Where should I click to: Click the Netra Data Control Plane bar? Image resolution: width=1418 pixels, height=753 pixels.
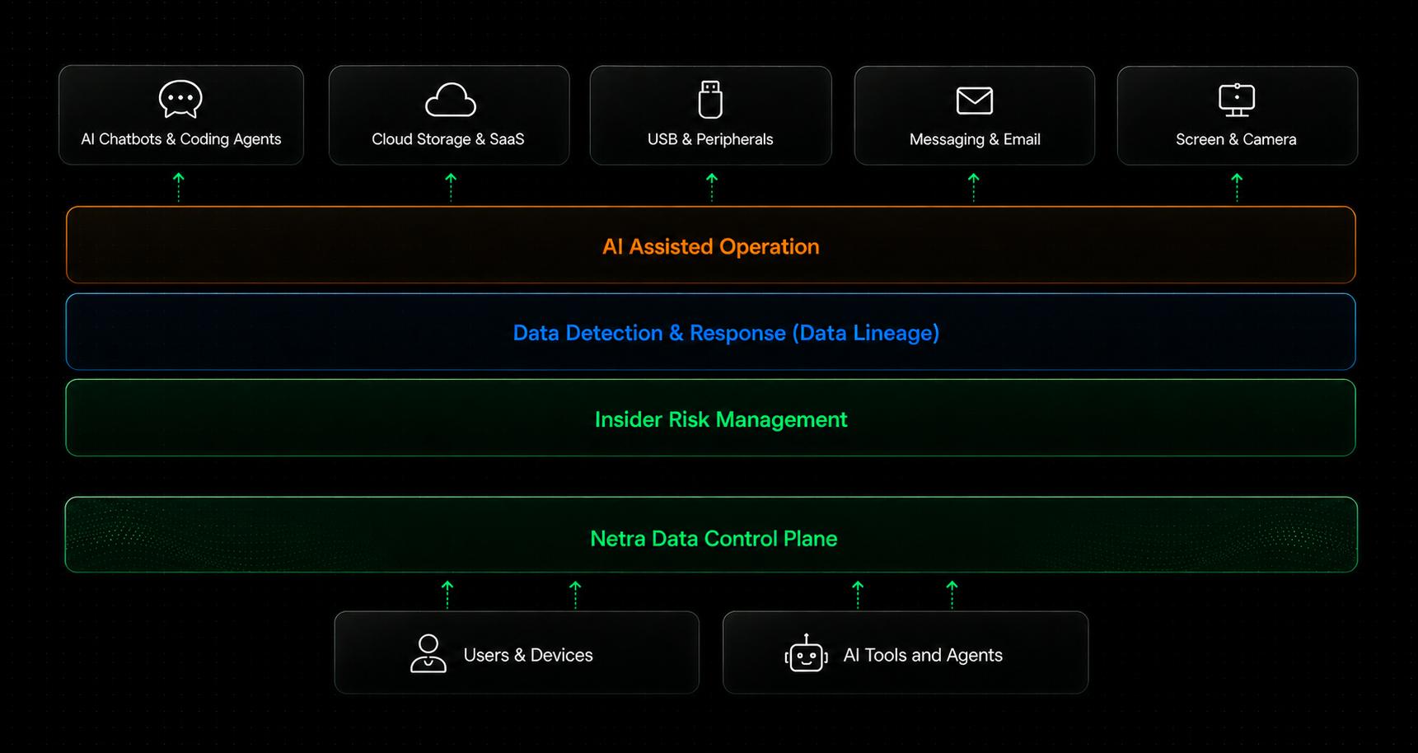tap(711, 535)
